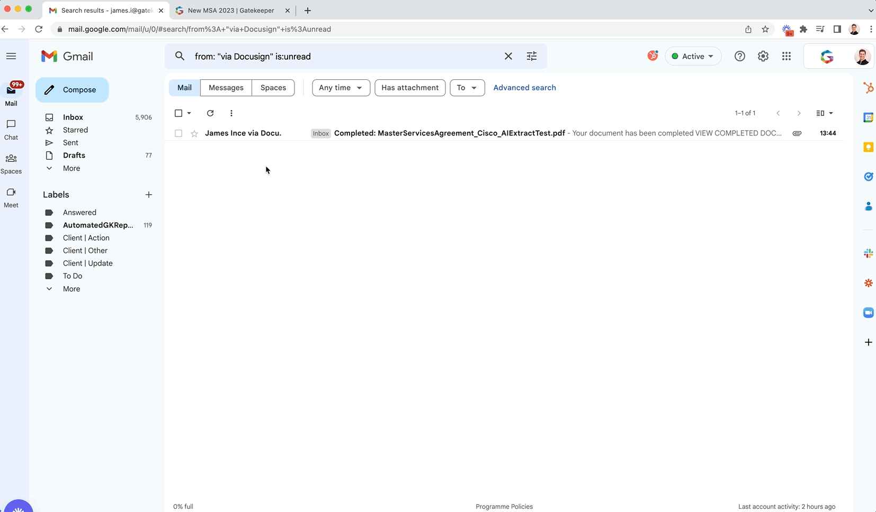Open Active status dropdown
876x512 pixels.
pos(693,56)
